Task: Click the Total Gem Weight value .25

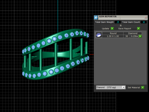Action: click(118, 22)
